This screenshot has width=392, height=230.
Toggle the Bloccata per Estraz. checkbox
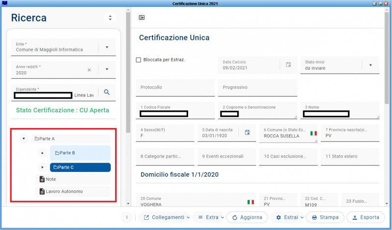pos(139,60)
